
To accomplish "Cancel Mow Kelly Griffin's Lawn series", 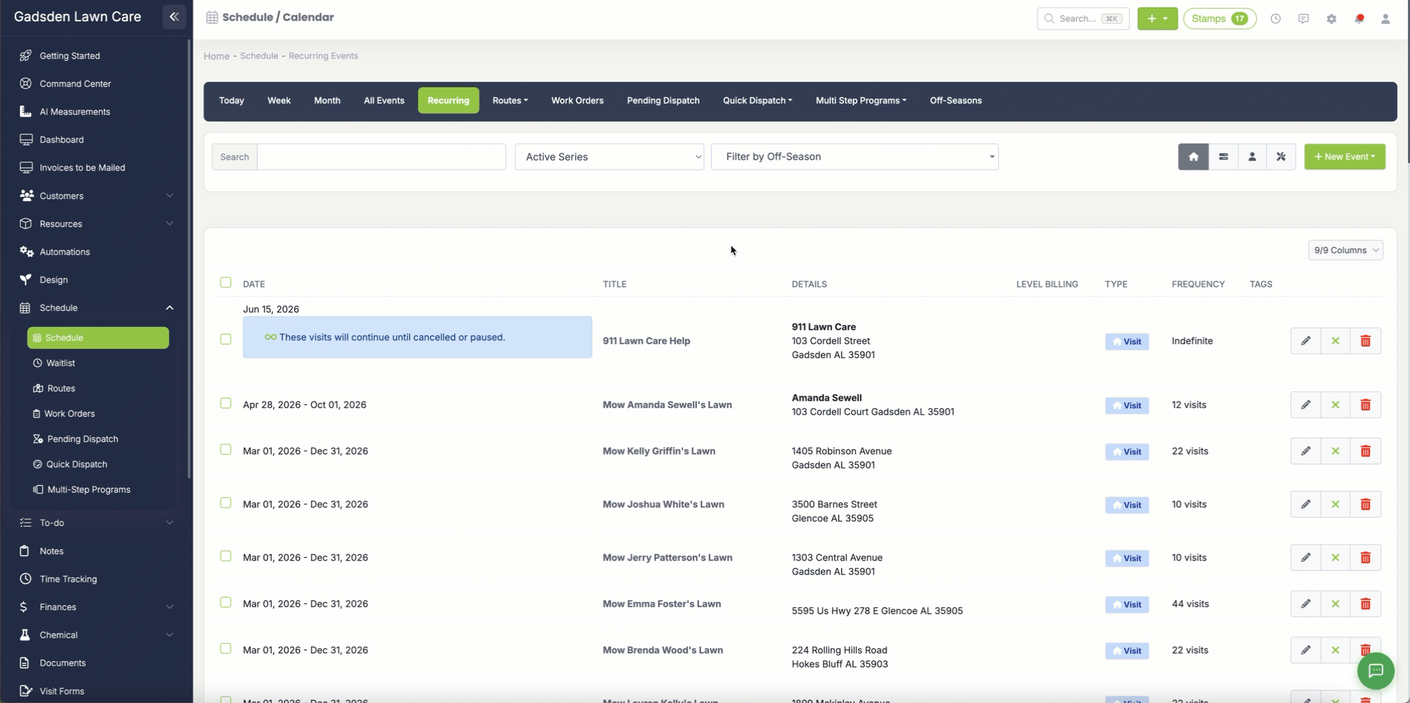I will 1335,451.
